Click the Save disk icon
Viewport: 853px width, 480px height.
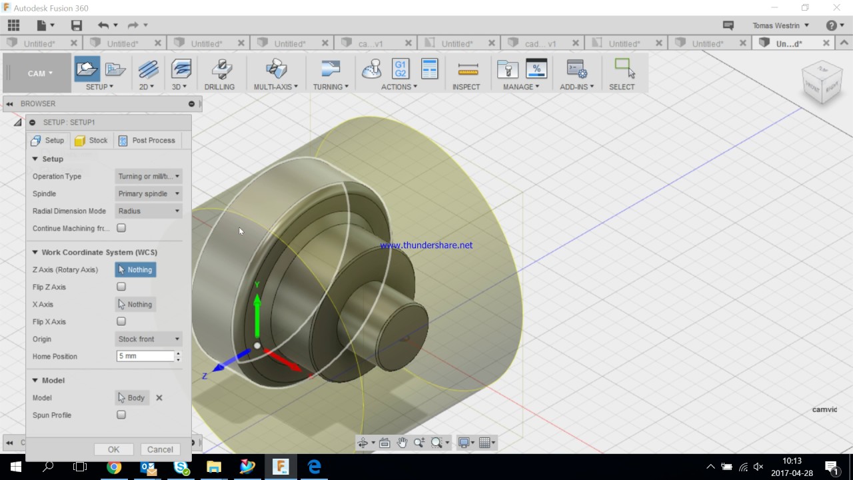point(77,25)
